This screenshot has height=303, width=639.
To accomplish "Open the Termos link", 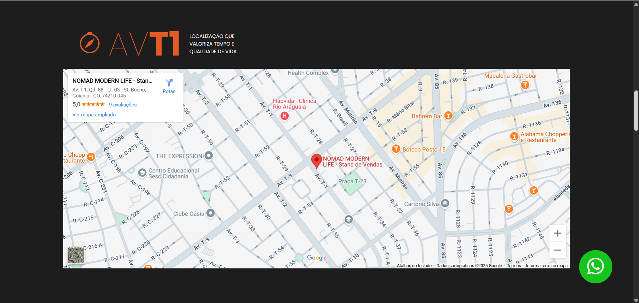I will [514, 266].
